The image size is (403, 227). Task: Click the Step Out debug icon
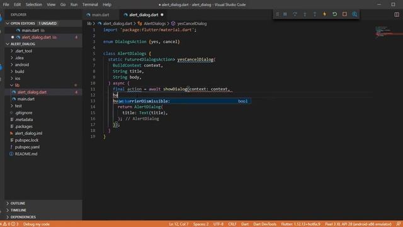pos(315,14)
